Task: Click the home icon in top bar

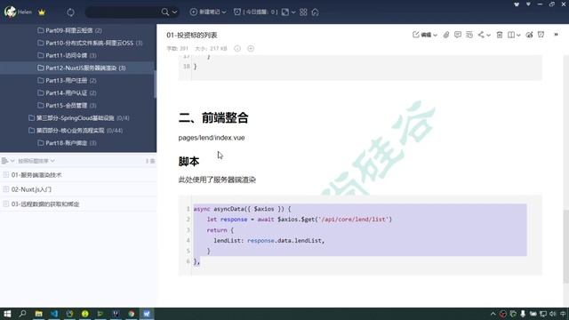Action: coord(315,12)
